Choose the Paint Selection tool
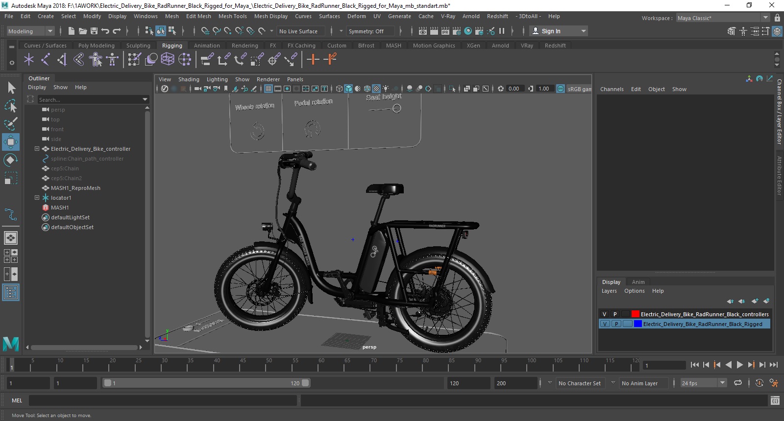784x421 pixels. pyautogui.click(x=11, y=123)
